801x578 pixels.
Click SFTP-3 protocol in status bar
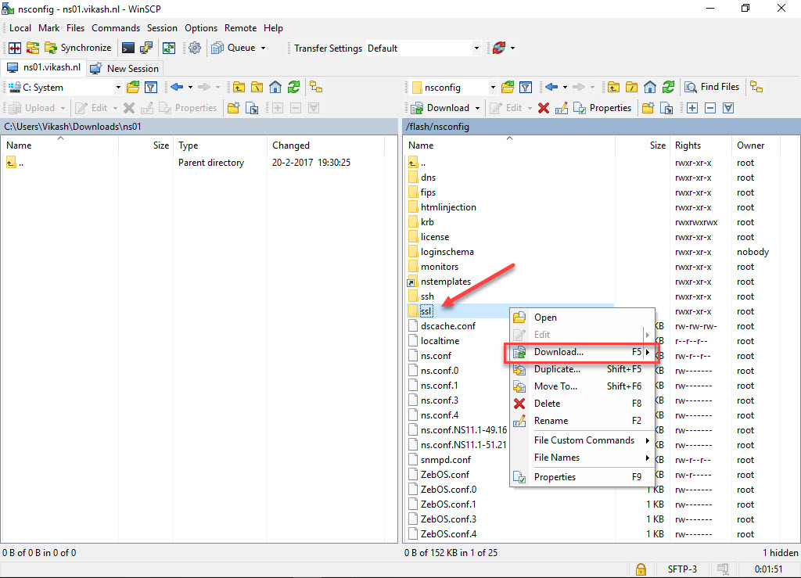pos(682,569)
